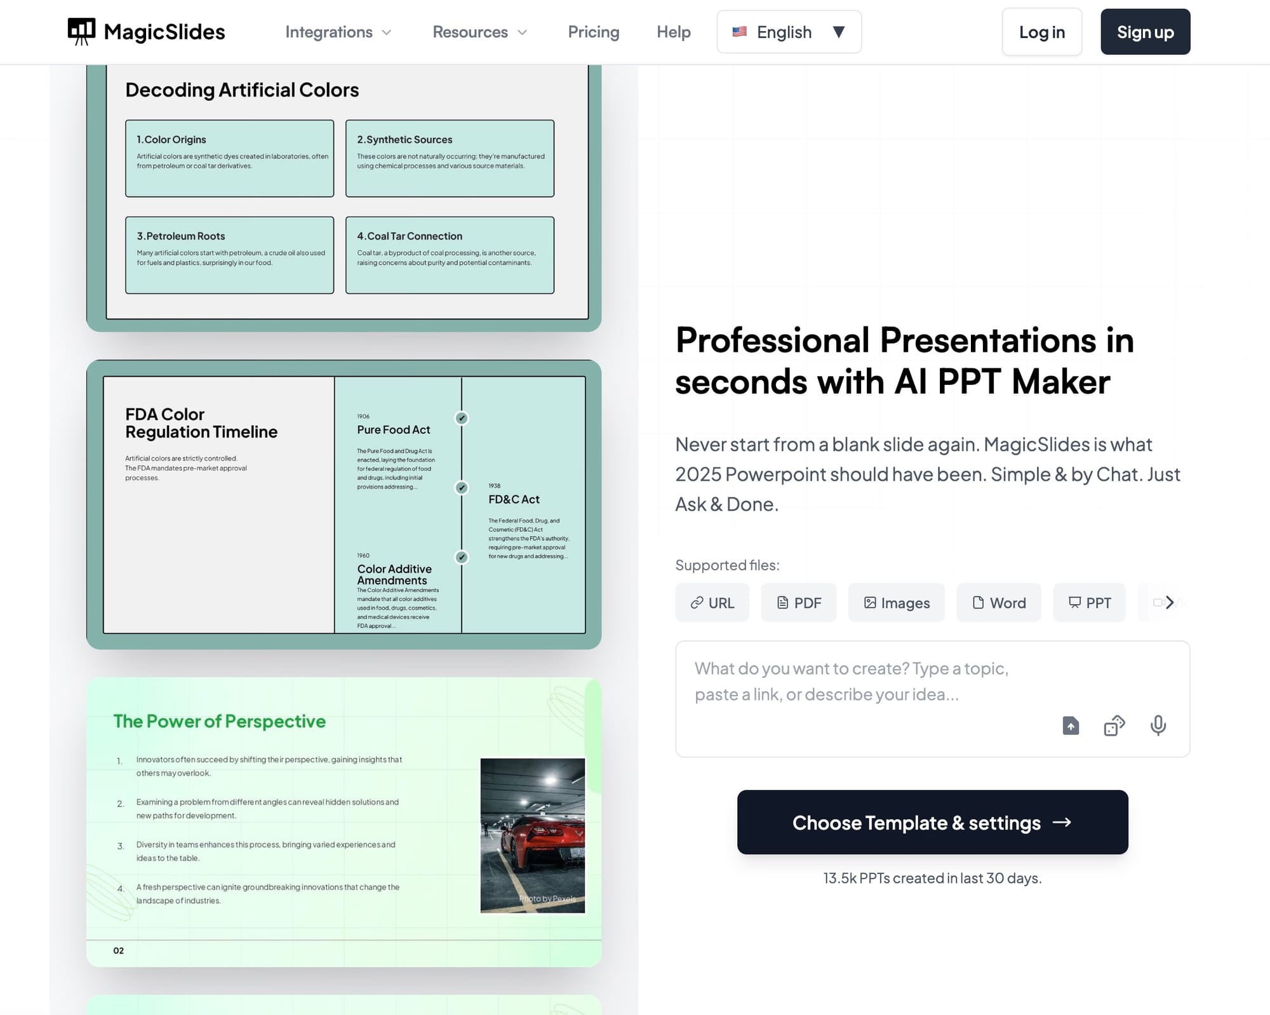
Task: Click the MagicSlides logo icon
Action: click(81, 31)
